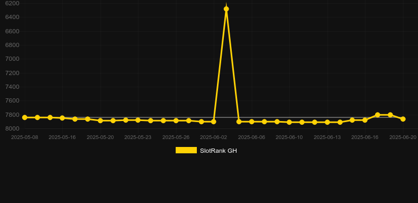The width and height of the screenshot is (418, 203).
Task: Click the data point above 2025-05-26
Action: (176, 121)
